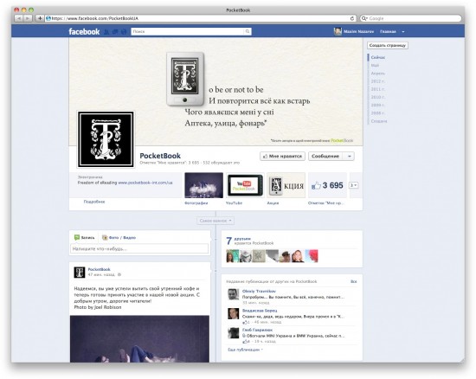This screenshot has width=476, height=379.
Task: Jump to 2009 г. on the timeline
Action: (378, 105)
